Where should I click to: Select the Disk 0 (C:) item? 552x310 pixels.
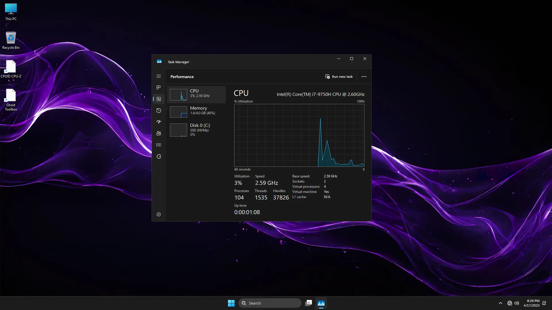click(x=196, y=130)
